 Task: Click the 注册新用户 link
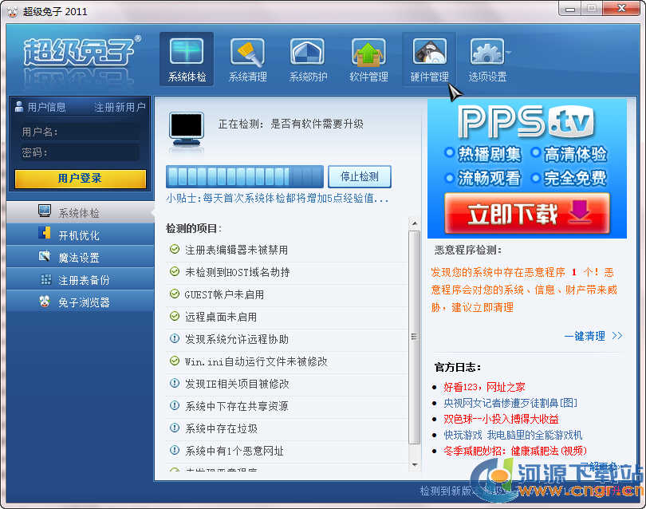click(120, 107)
